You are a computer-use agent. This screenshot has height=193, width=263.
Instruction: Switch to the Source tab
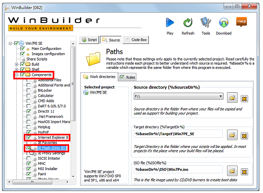click(111, 40)
